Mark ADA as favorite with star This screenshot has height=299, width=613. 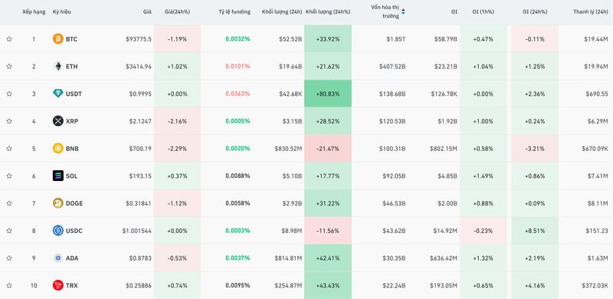9,258
